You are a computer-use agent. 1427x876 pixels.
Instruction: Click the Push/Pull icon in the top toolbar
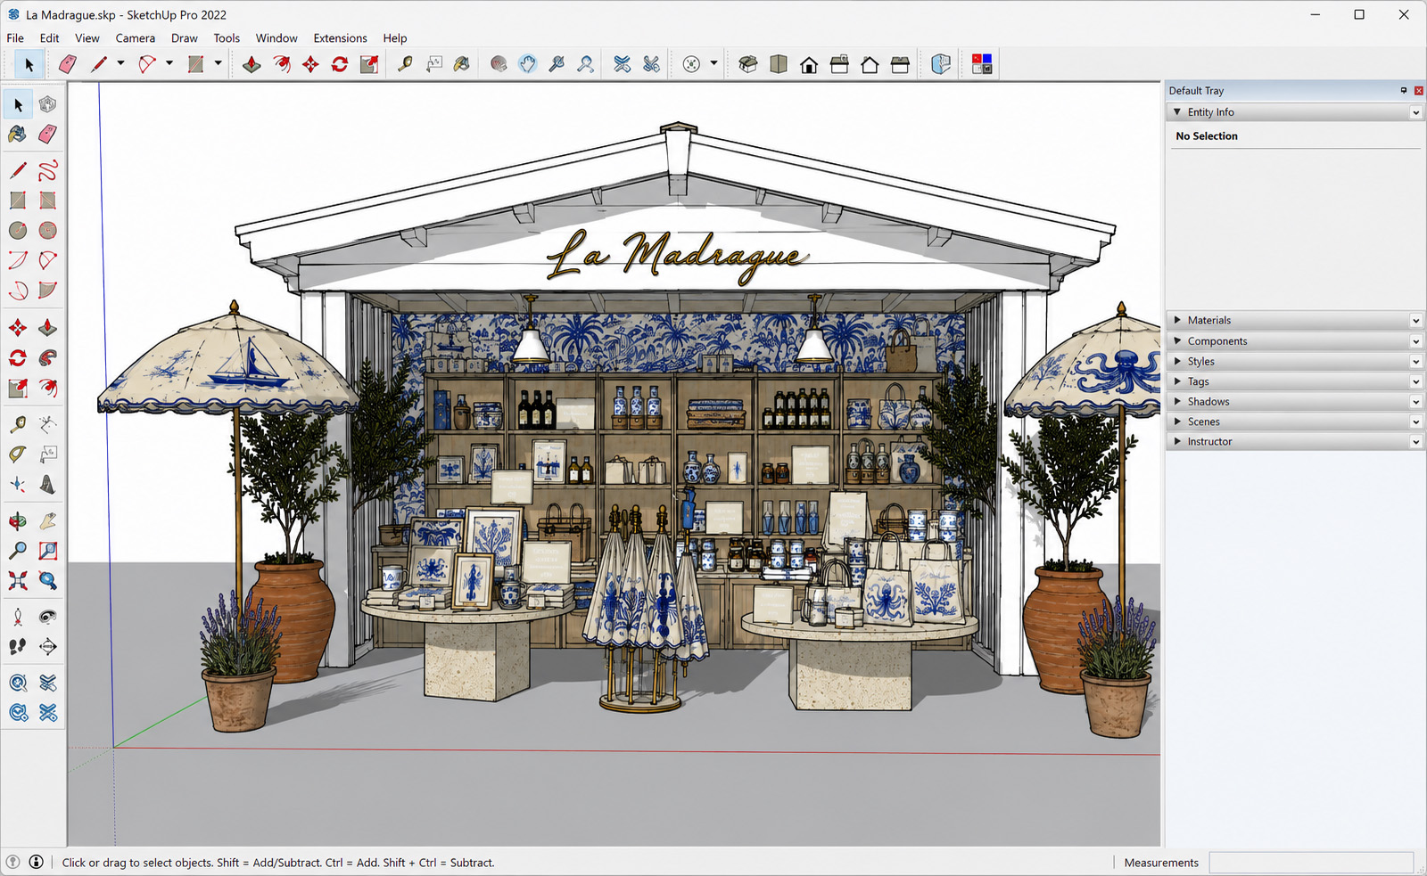(252, 64)
